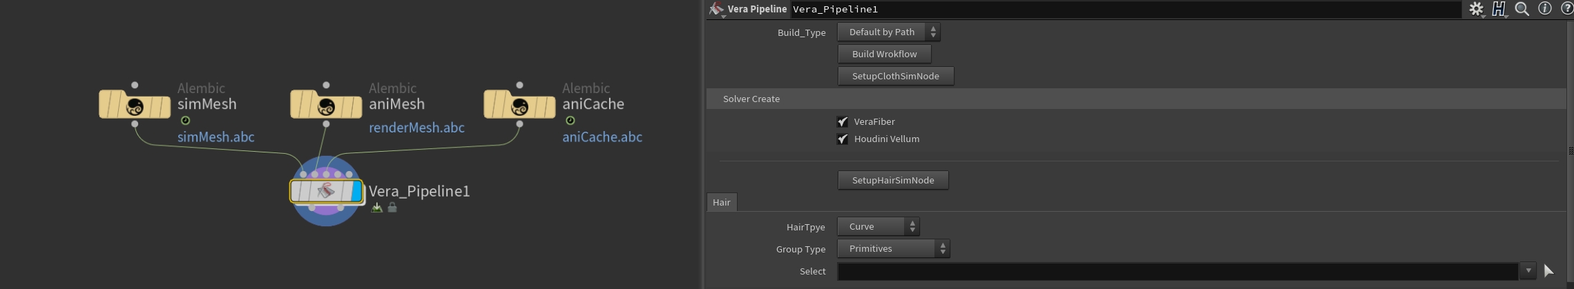Image resolution: width=1574 pixels, height=289 pixels.
Task: Click the HairTpye parameter label
Action: coord(806,227)
